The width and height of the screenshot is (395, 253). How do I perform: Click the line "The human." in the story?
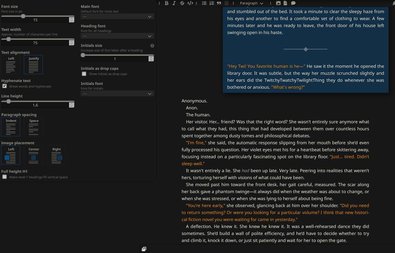[x=198, y=115]
